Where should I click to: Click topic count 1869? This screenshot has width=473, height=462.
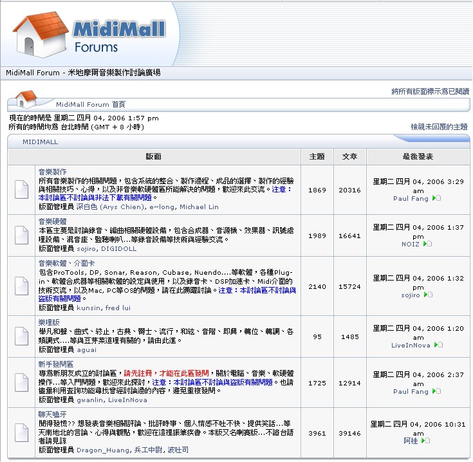coord(317,190)
